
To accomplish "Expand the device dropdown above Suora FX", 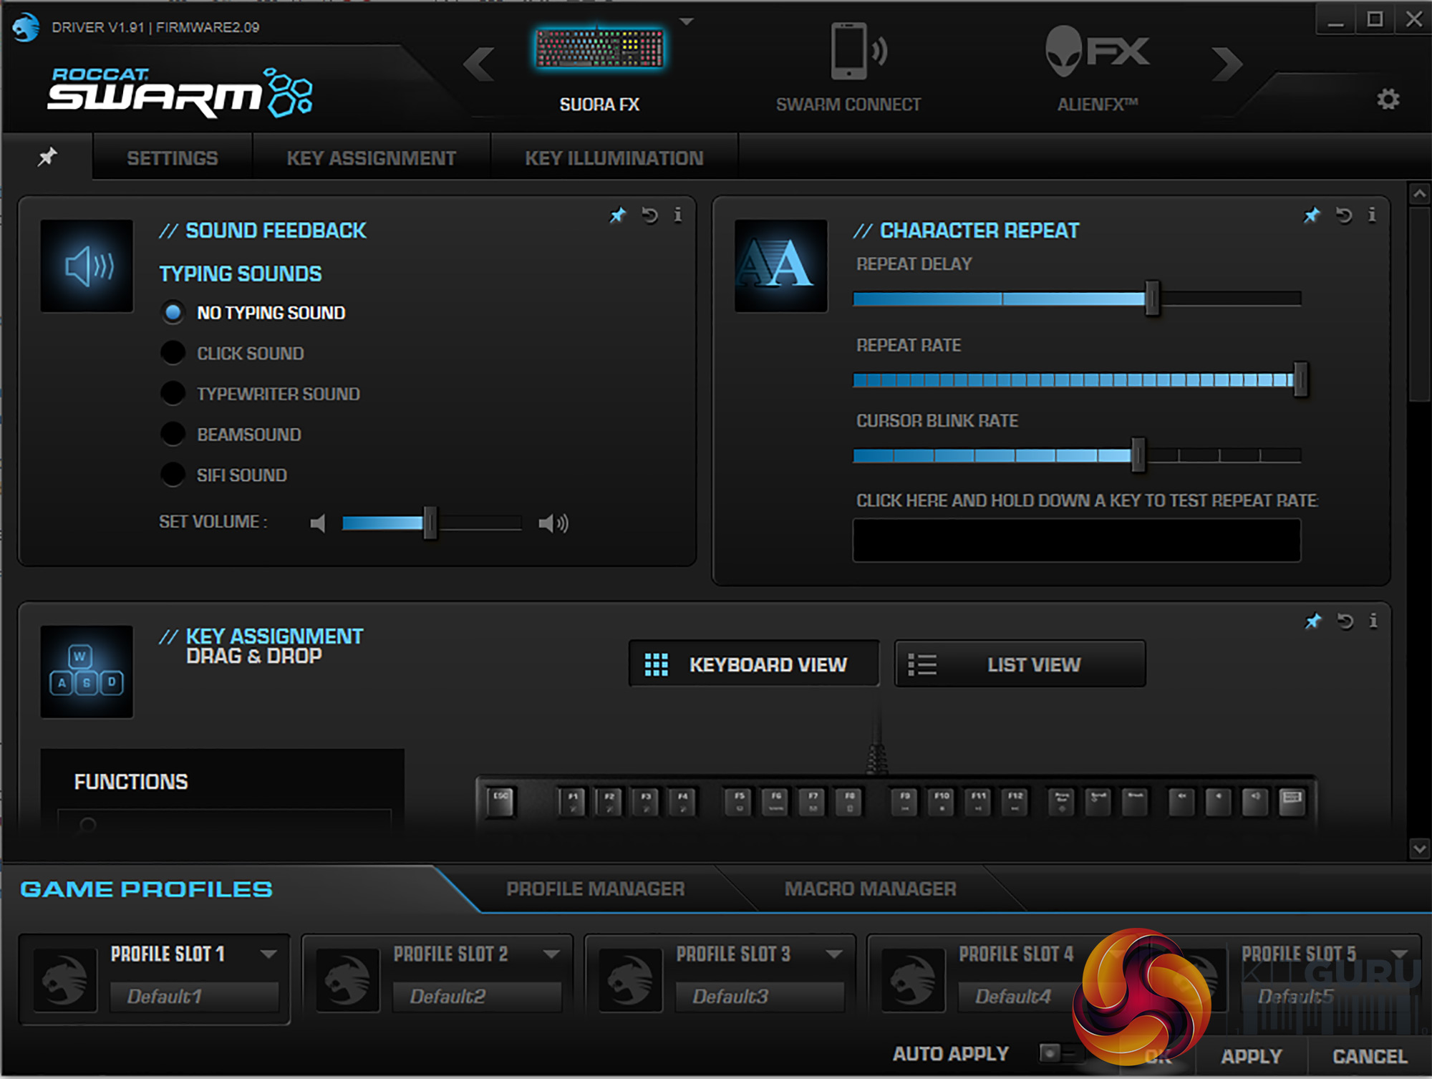I will [687, 21].
